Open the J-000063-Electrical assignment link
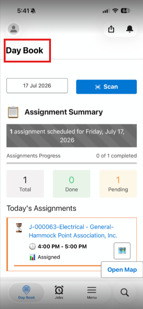143x309 pixels. (73, 231)
